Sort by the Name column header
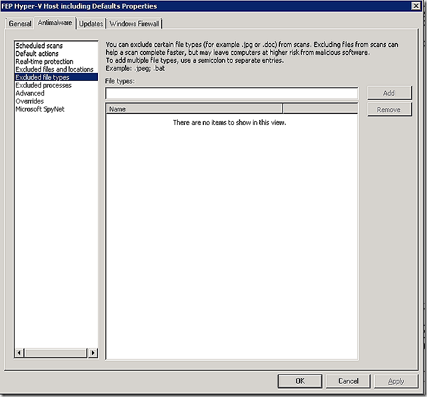 pyautogui.click(x=194, y=109)
